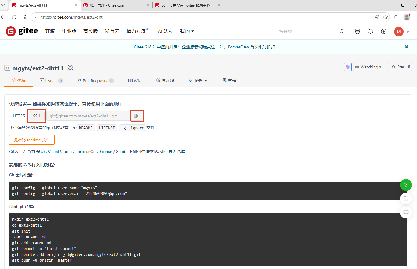The image size is (417, 269).
Task: Open the mgyts/ext2-dht11 repository title link
Action: coord(38,68)
